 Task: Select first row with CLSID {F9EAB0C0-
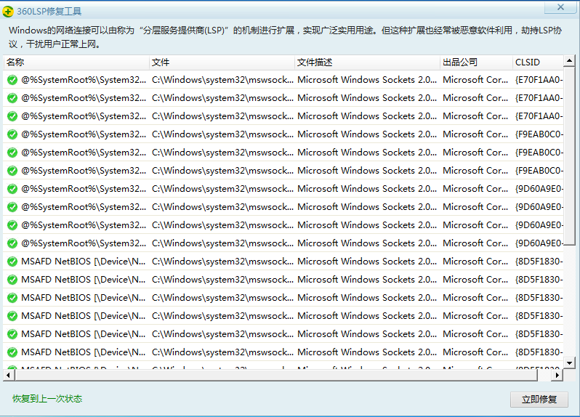coord(283,134)
